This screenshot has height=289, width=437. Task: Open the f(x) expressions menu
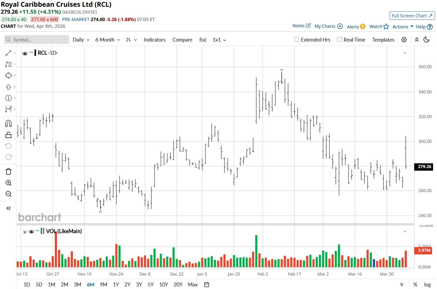point(203,40)
